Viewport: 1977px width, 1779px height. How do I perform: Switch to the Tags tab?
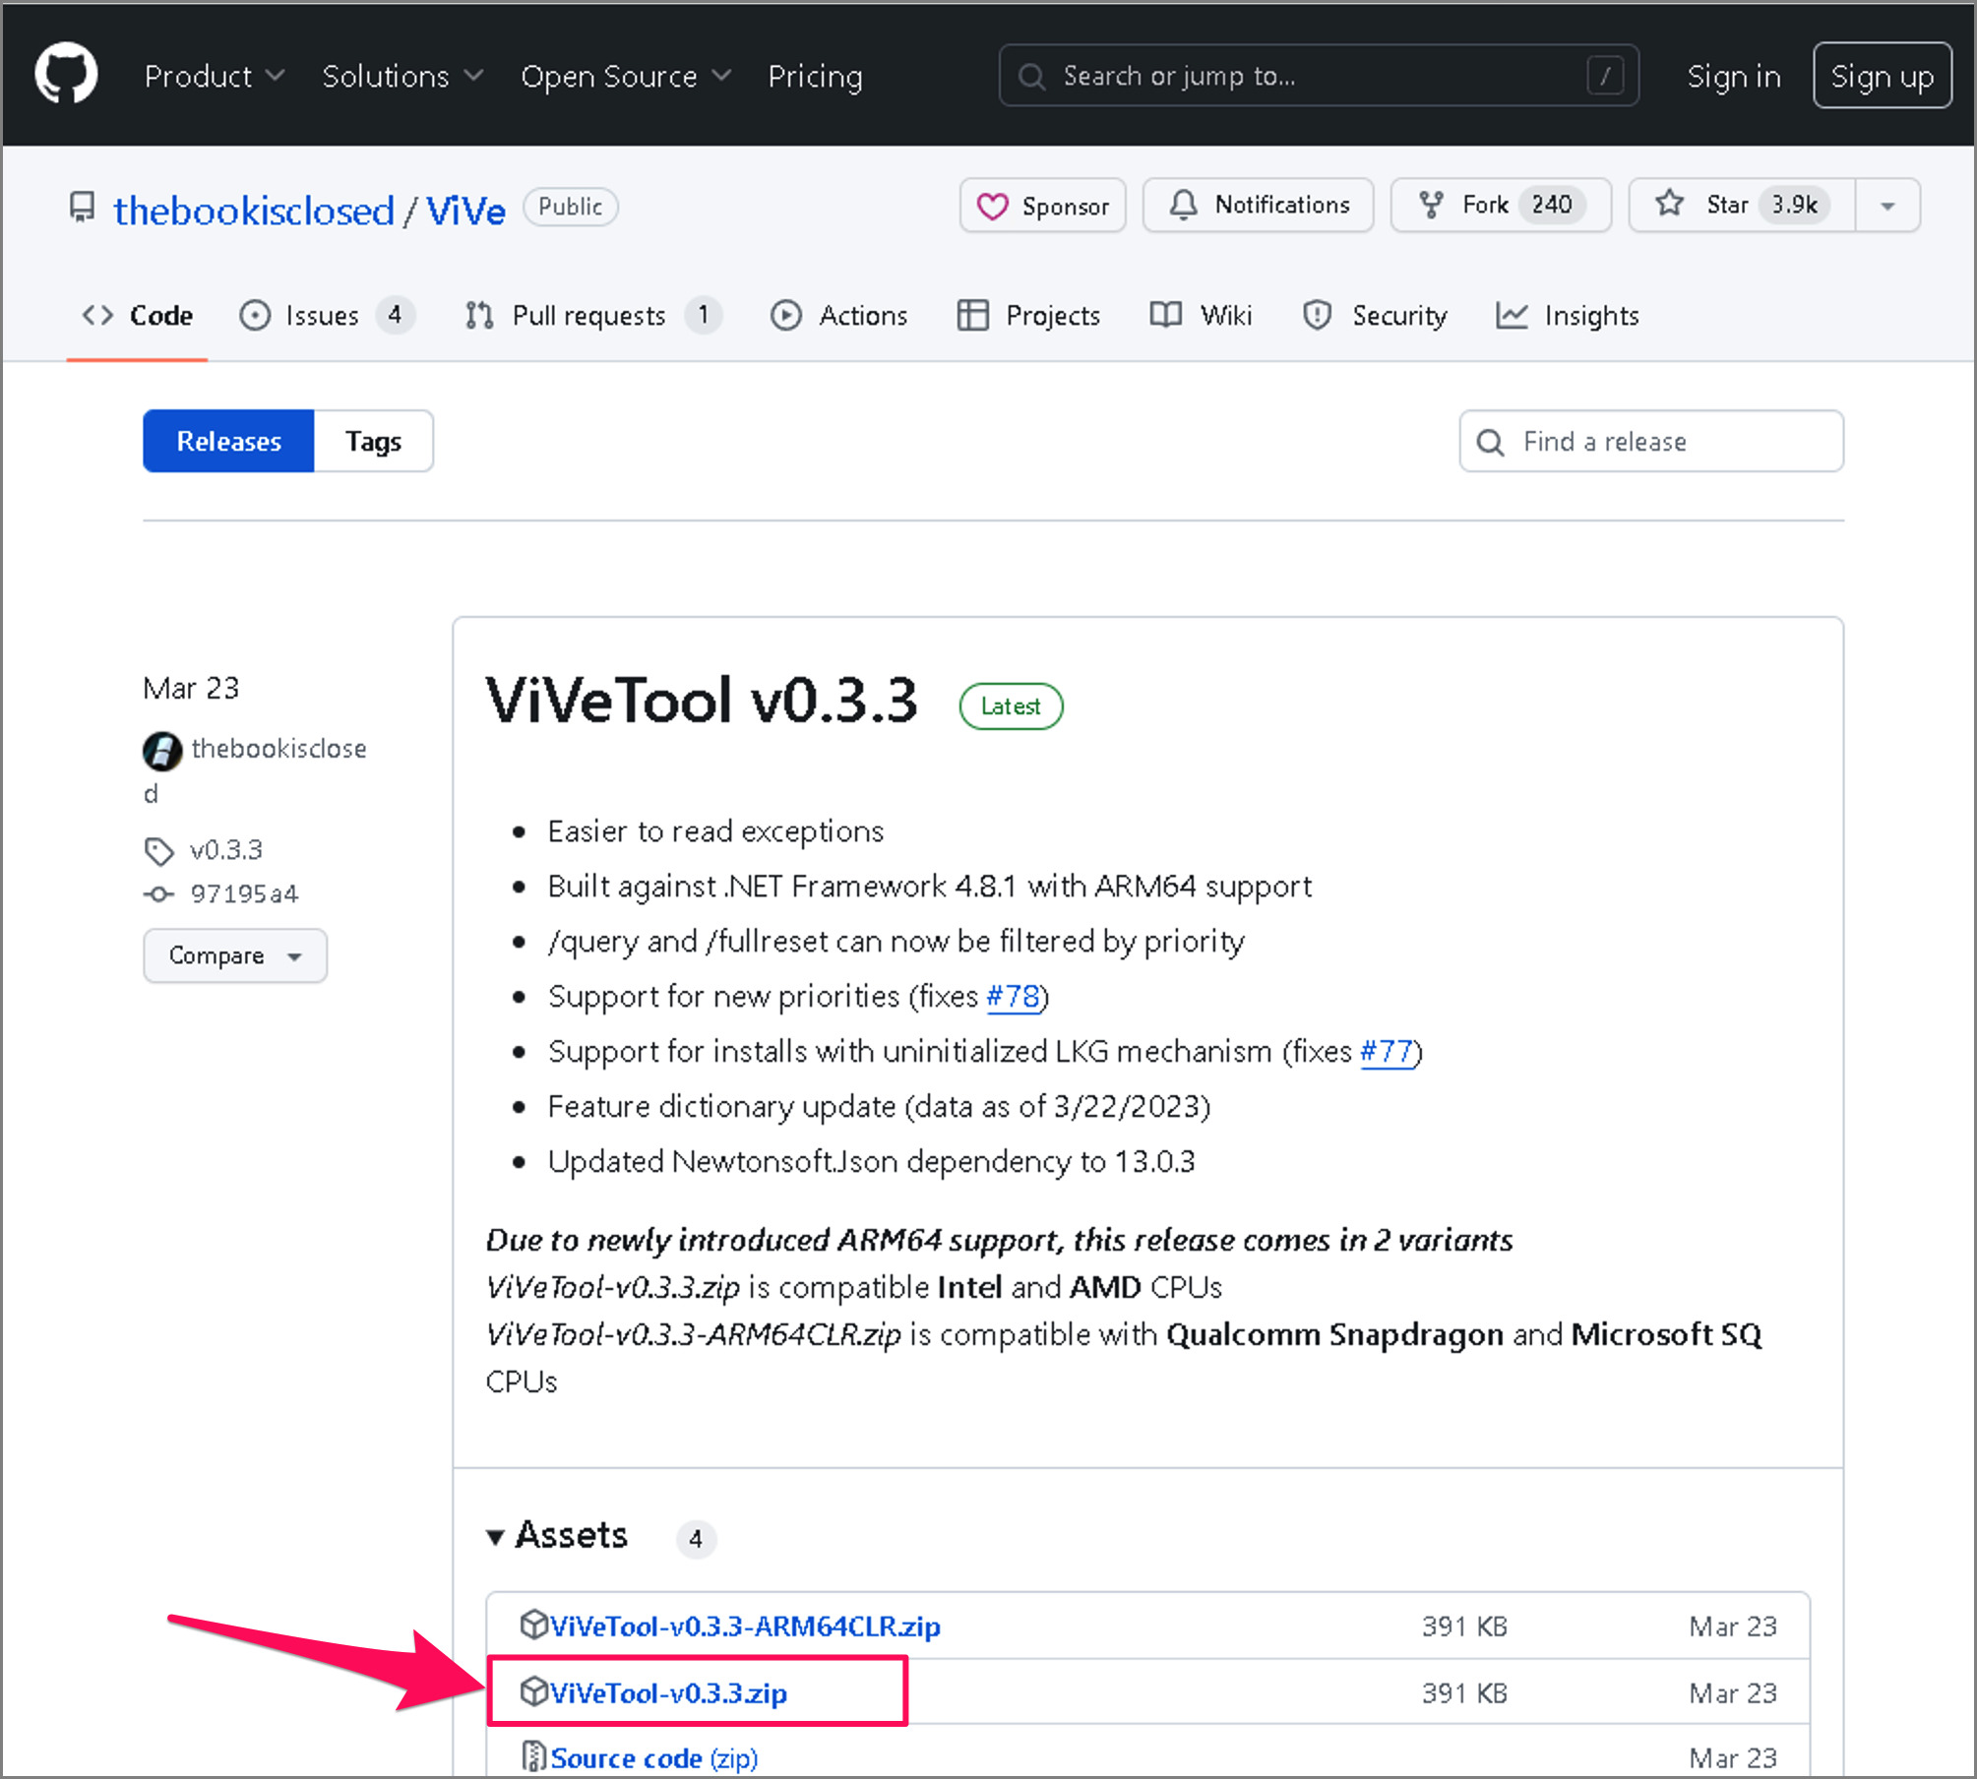[x=373, y=441]
